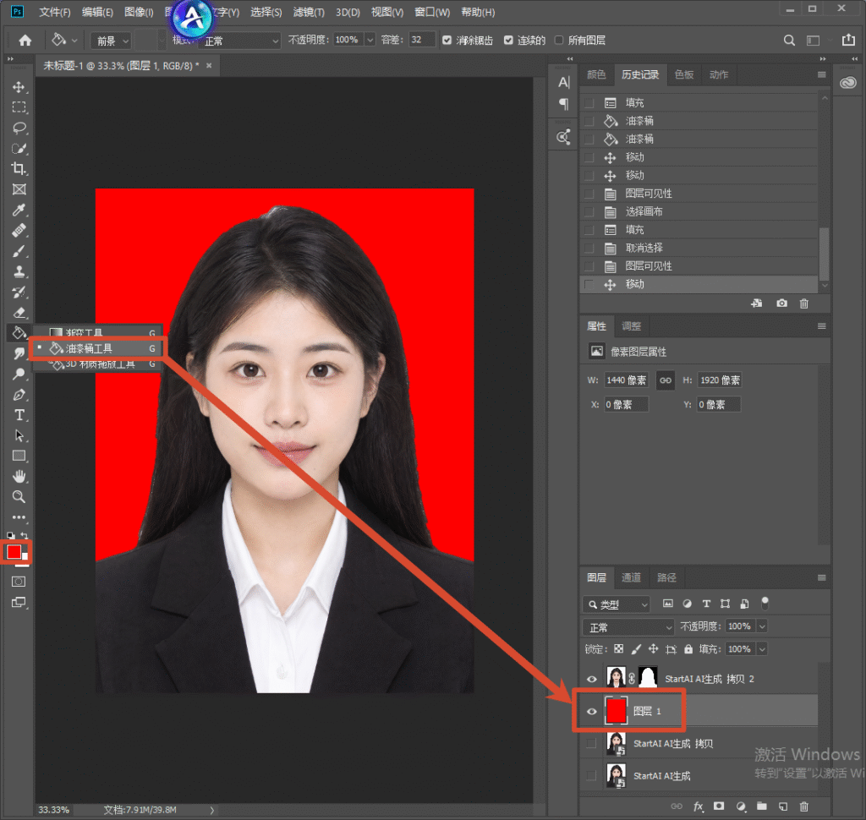
Task: Open the blend mode dropdown in options bar
Action: [240, 41]
